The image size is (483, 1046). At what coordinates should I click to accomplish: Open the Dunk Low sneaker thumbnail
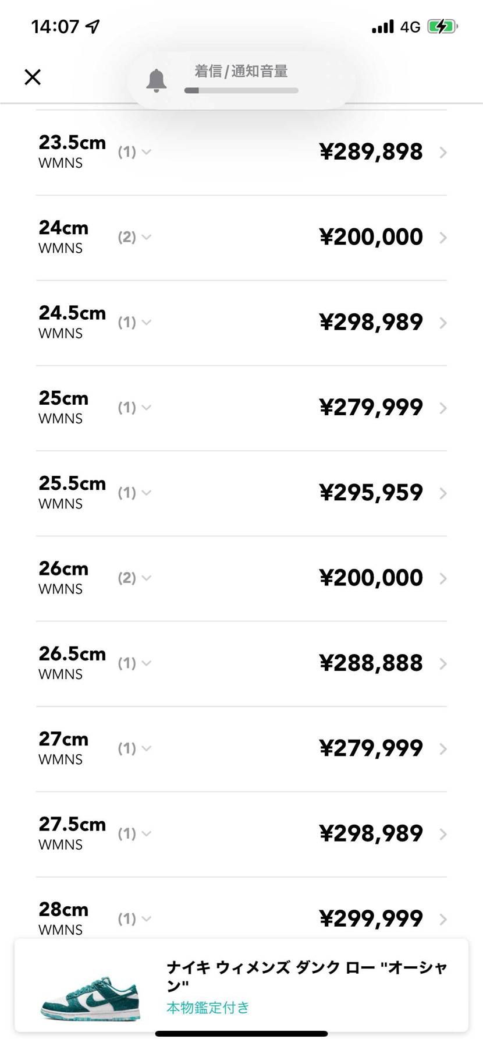point(90,998)
